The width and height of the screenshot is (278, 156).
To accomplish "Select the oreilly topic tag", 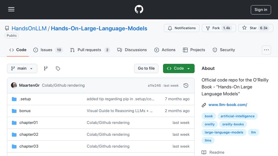I will (210, 124).
